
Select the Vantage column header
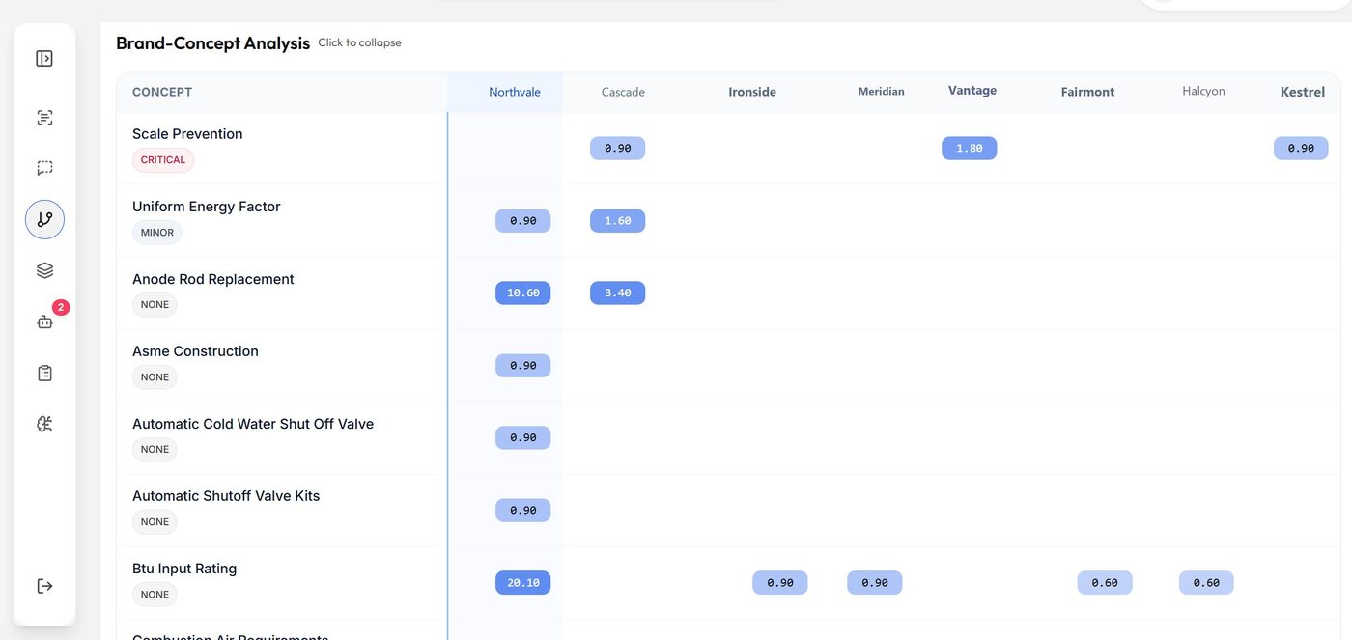pyautogui.click(x=972, y=90)
